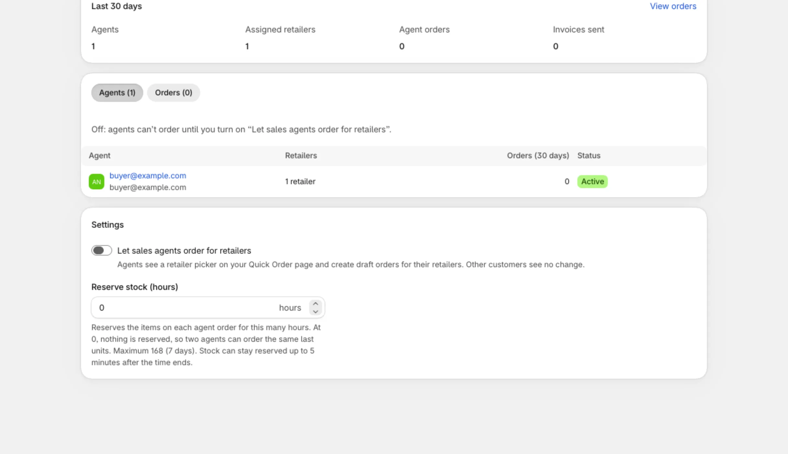Open the blue buyer@example.com agent link

(148, 175)
